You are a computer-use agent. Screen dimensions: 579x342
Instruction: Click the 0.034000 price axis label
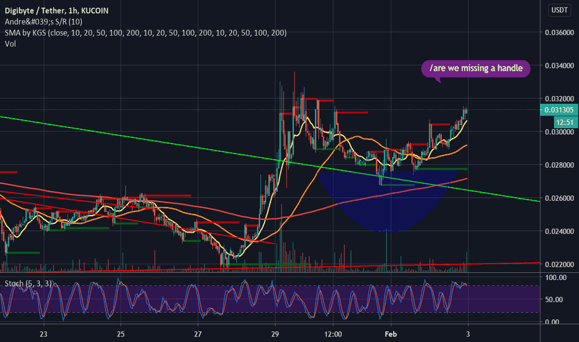[x=559, y=66]
